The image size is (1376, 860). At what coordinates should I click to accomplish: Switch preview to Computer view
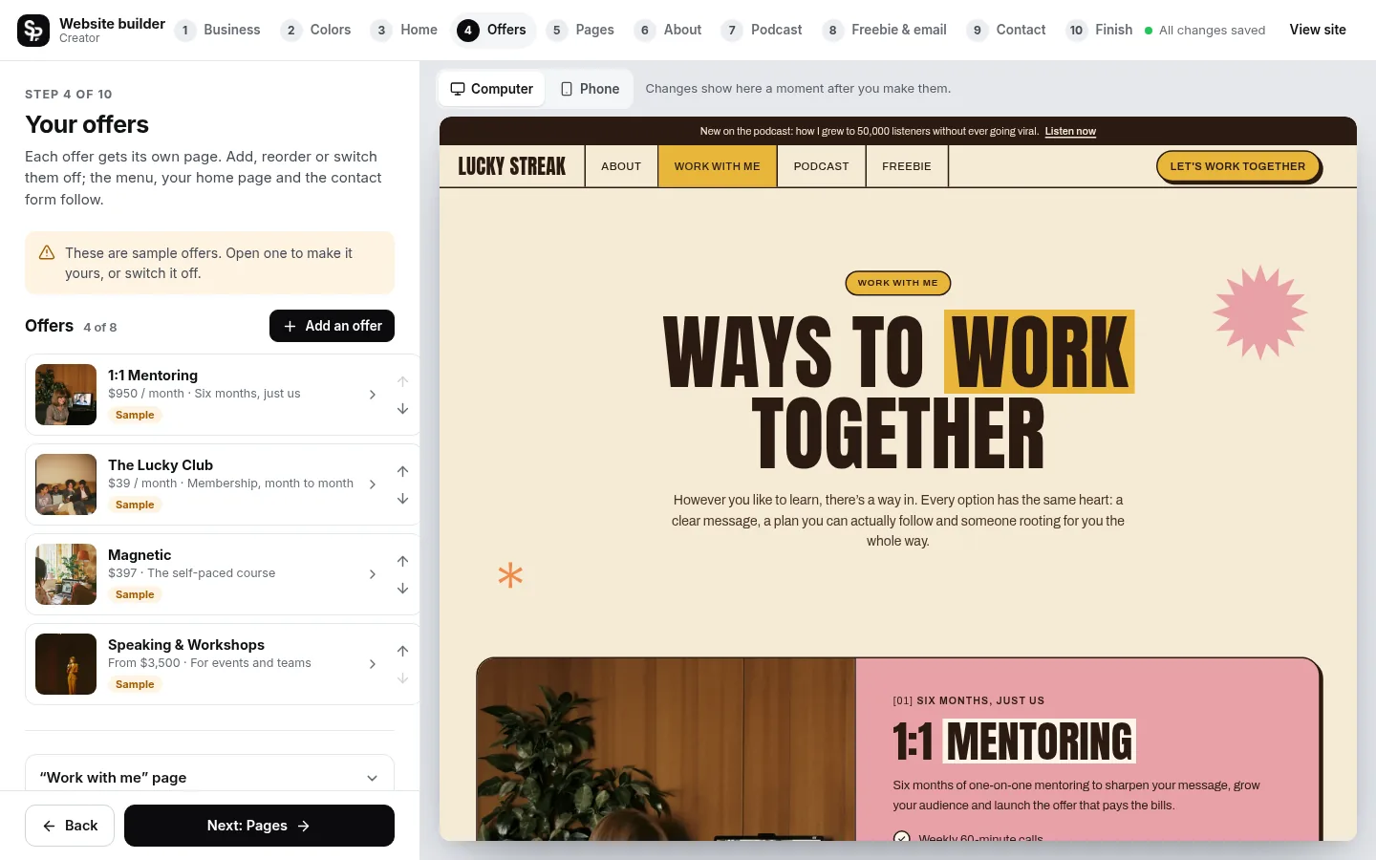(492, 89)
